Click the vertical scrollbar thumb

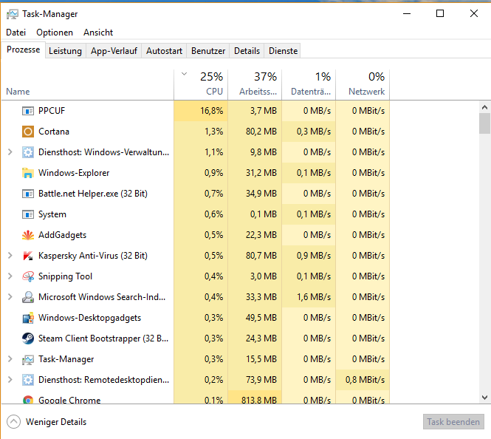tap(484, 123)
